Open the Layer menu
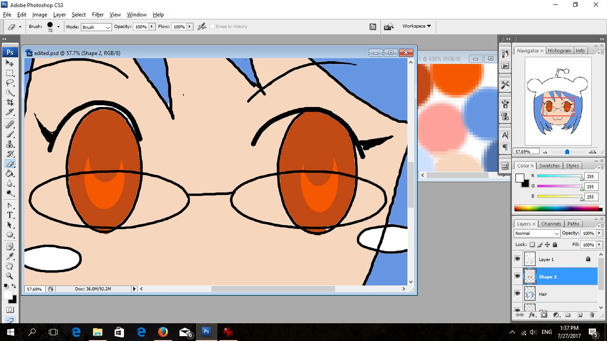The image size is (607, 341). pos(59,15)
